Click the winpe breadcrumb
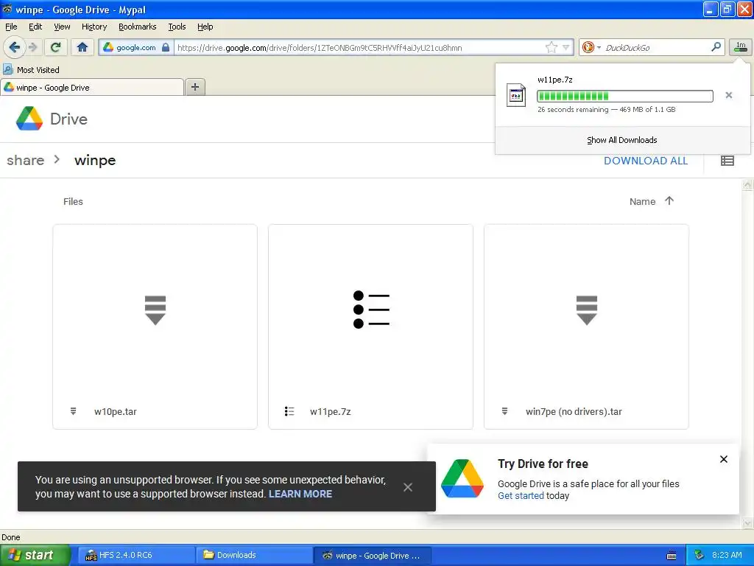 pos(95,160)
